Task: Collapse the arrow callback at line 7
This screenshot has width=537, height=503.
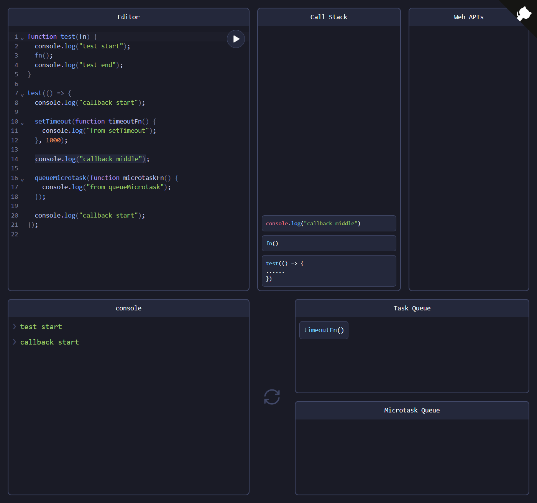Action: 22,94
